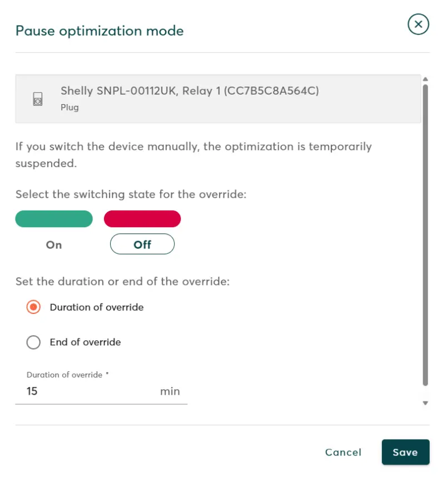Image resolution: width=442 pixels, height=481 pixels.
Task: Close the Pause optimization mode dialog
Action: tap(418, 24)
